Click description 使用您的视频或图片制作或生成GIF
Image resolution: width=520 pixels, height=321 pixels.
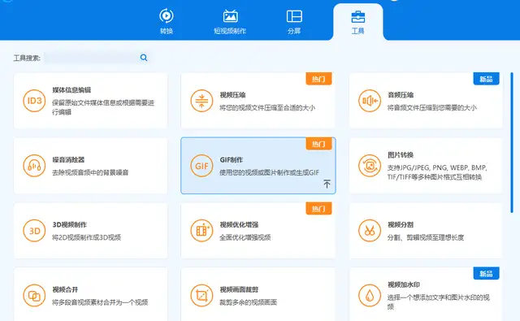pos(269,172)
